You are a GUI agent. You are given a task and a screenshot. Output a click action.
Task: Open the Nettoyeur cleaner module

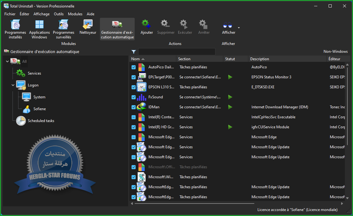click(88, 27)
